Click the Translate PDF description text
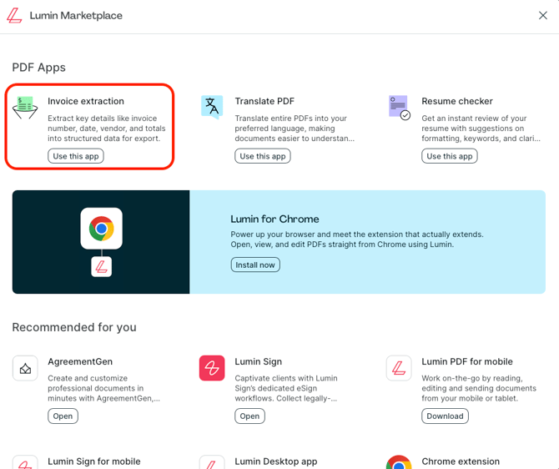This screenshot has width=559, height=469. pyautogui.click(x=295, y=129)
